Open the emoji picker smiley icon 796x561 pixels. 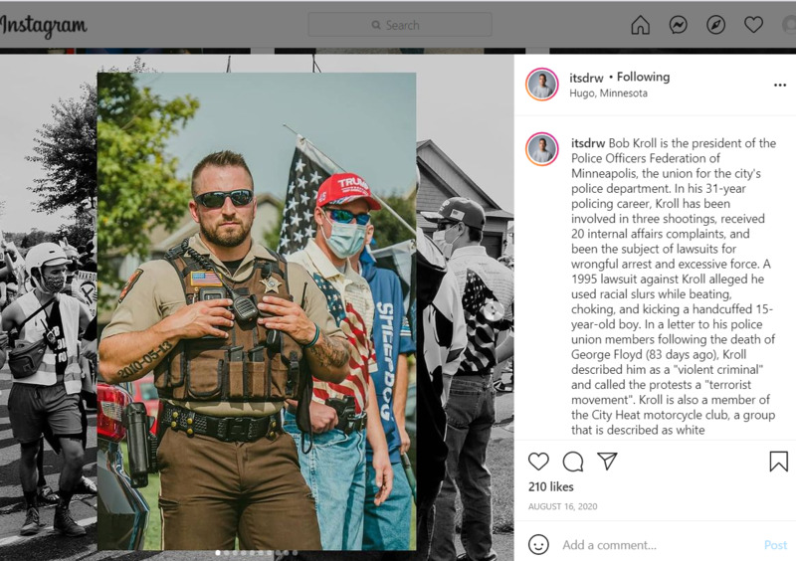click(538, 544)
